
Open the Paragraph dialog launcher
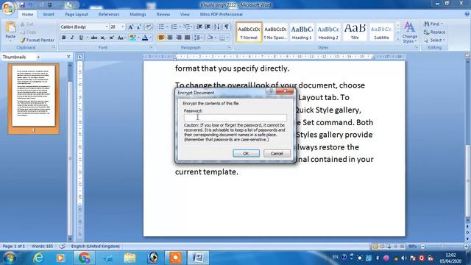click(229, 48)
